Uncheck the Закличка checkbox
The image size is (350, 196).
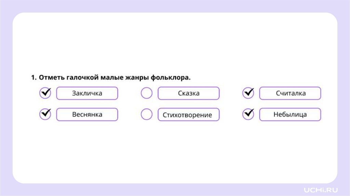(45, 93)
